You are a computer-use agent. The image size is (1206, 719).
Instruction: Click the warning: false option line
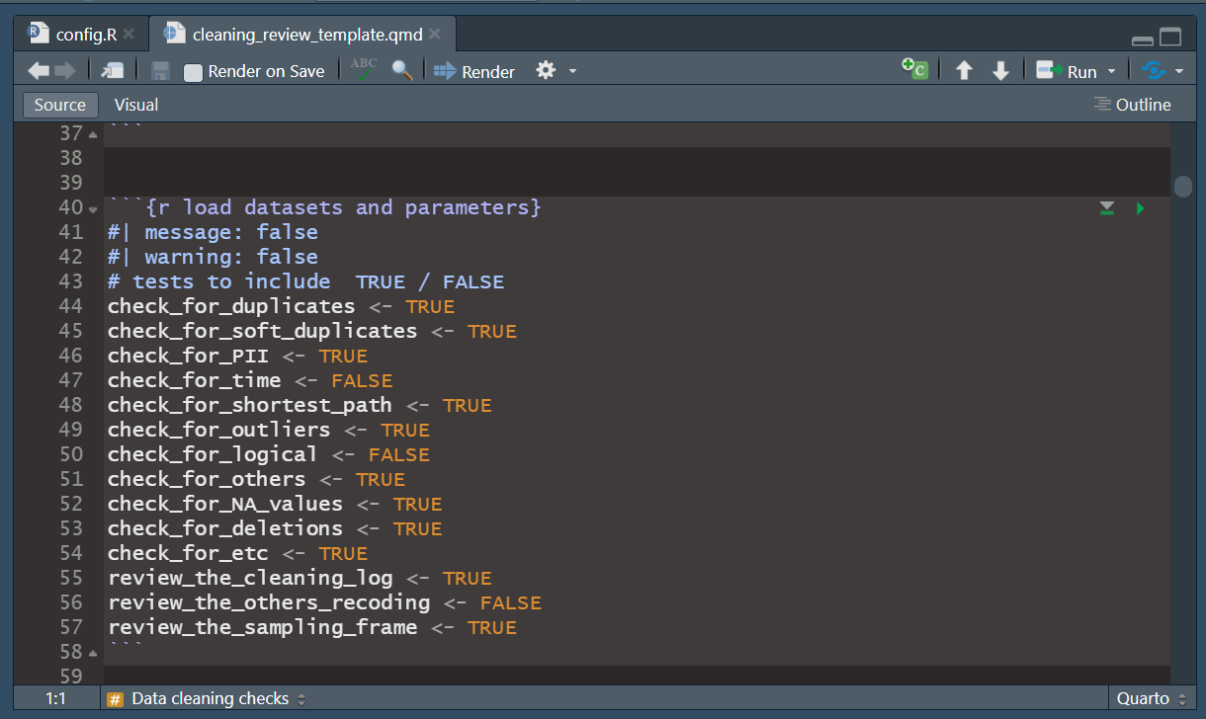tap(213, 257)
